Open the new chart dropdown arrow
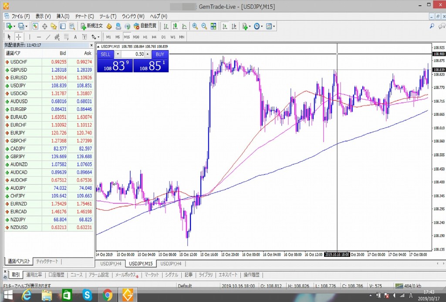This screenshot has height=302, width=446. click(x=15, y=26)
